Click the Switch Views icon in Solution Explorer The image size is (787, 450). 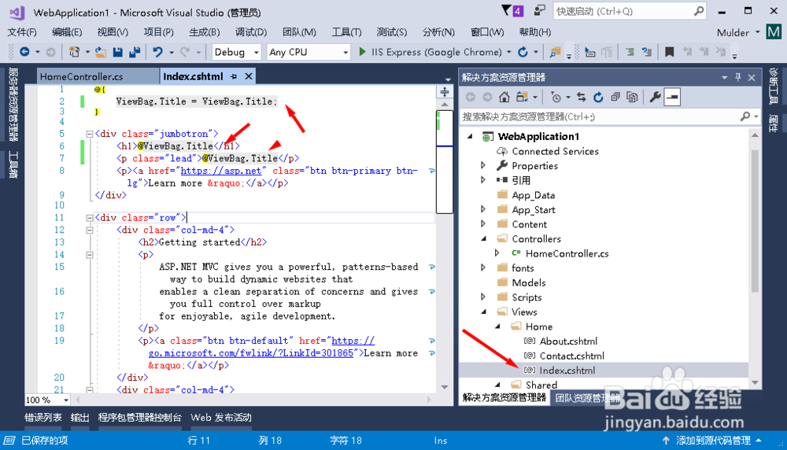pyautogui.click(x=522, y=97)
